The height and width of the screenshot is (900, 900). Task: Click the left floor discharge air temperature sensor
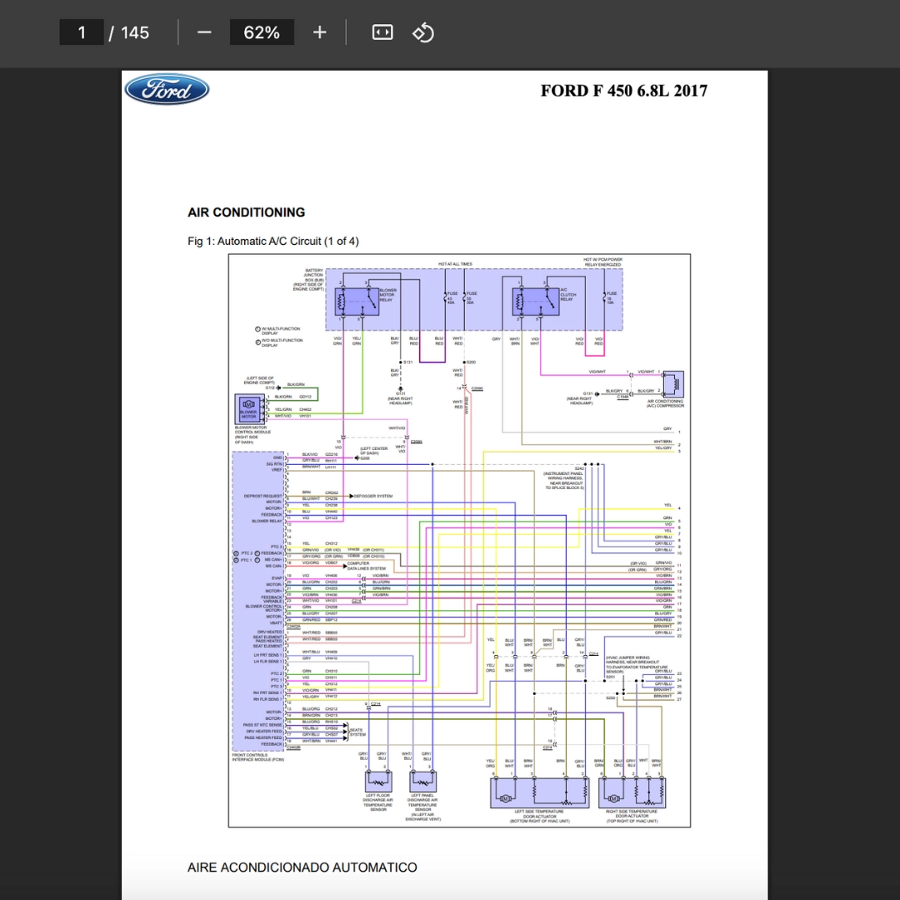378,782
